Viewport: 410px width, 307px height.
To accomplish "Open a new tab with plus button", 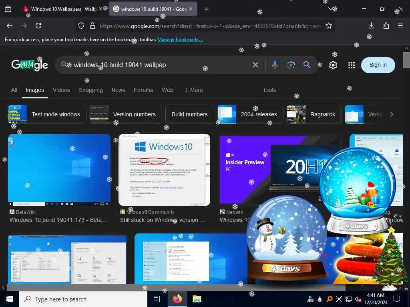I will 206,9.
